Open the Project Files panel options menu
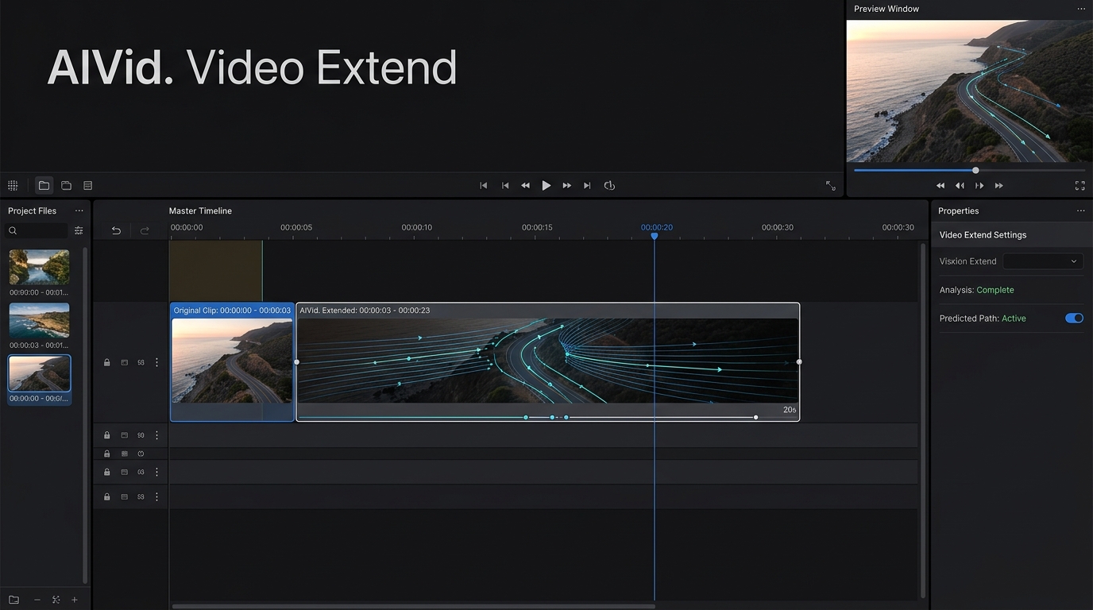This screenshot has width=1093, height=610. (x=79, y=210)
